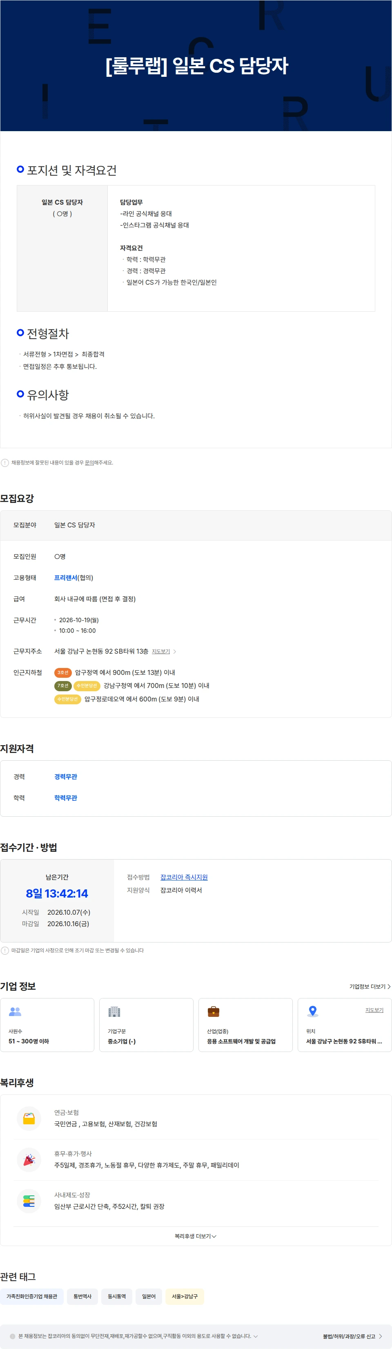The height and width of the screenshot is (1349, 392).
Task: Click 불법/허위/과장/오류 신고 report link
Action: [x=352, y=1336]
